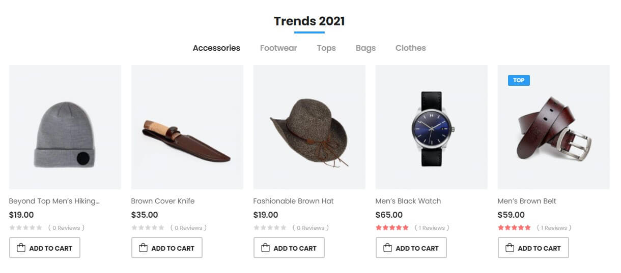The width and height of the screenshot is (621, 273).
Task: Click cart bag icon under Men's Black Watch
Action: (387, 248)
